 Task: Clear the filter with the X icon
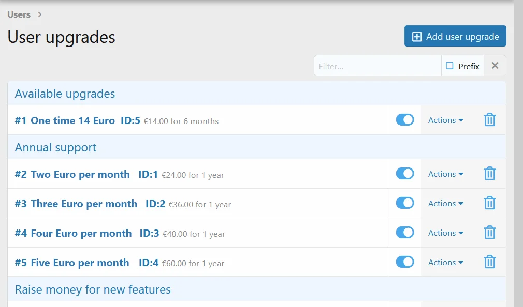tap(495, 66)
